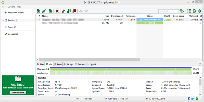Viewport: 204px width, 102px height.
Task: Switch to the Files tab
Action: pos(41,64)
